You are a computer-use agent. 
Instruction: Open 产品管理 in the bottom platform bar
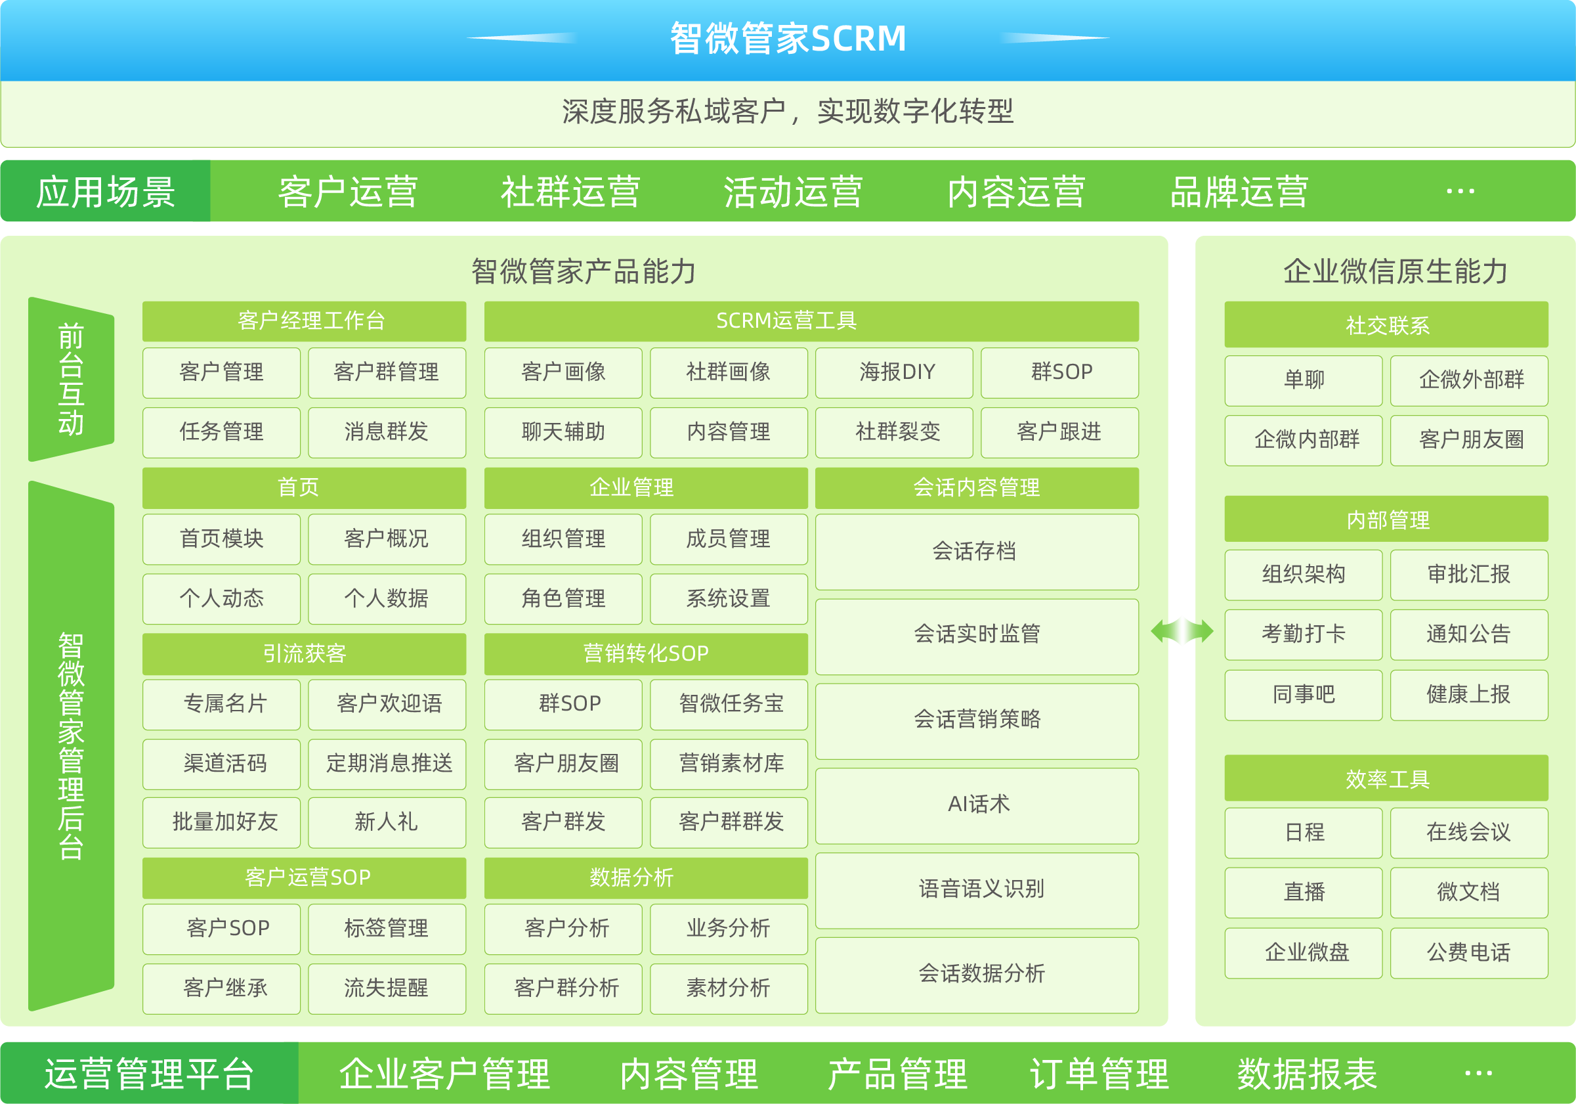click(x=897, y=1073)
